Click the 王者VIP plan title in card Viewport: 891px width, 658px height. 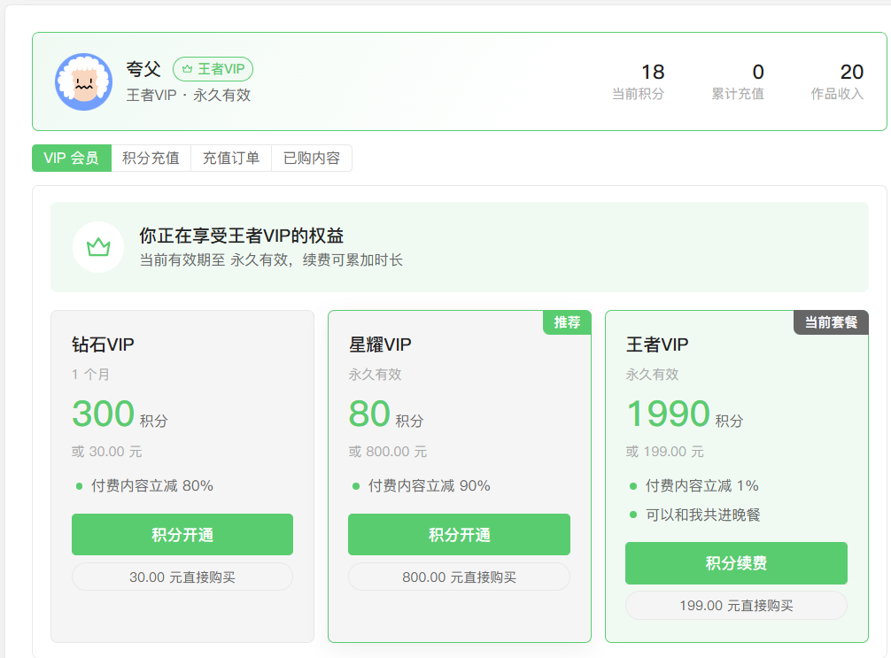point(657,344)
